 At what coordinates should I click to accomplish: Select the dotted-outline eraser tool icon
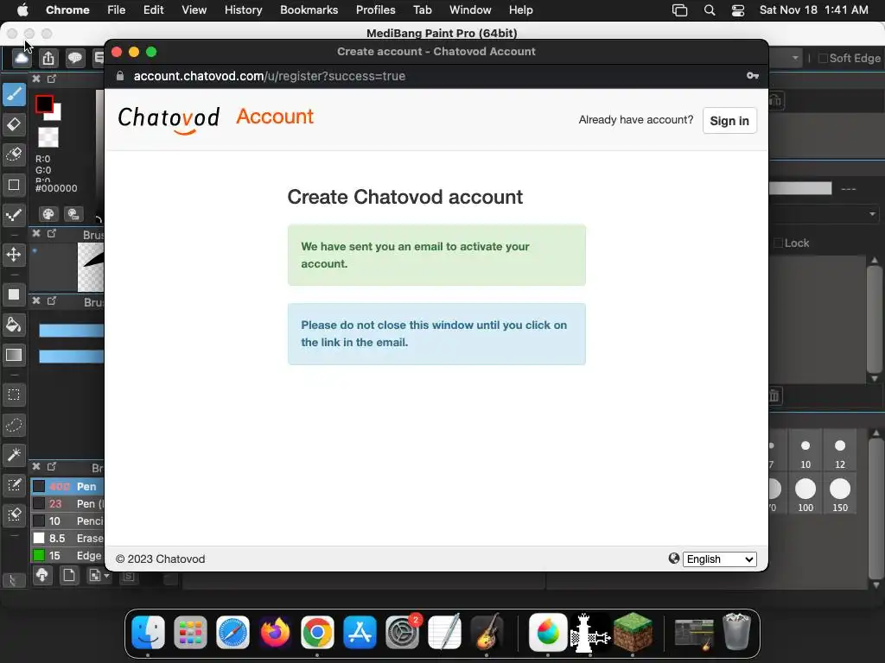pyautogui.click(x=14, y=154)
